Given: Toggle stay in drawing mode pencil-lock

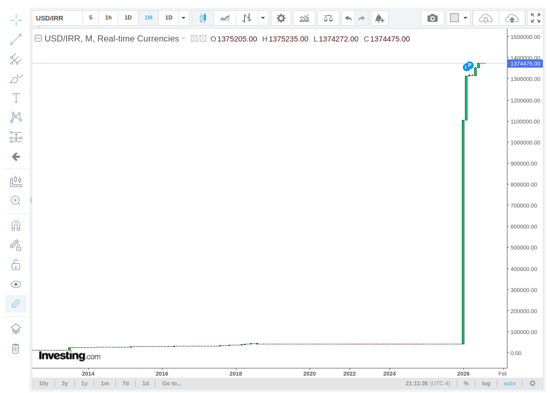Looking at the screenshot, I should 16,245.
